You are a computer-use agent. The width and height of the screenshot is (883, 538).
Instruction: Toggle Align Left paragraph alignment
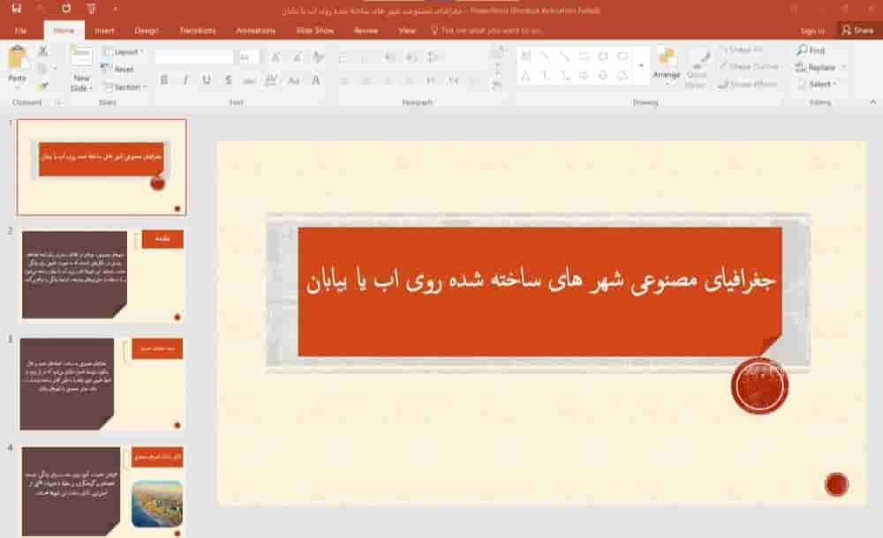tap(344, 81)
